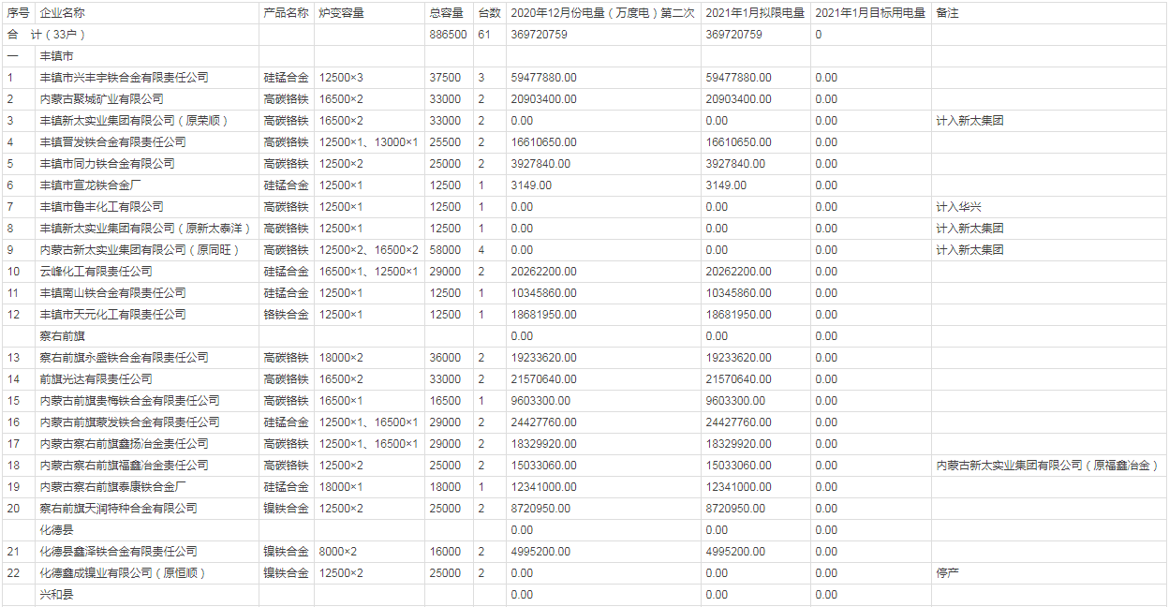The width and height of the screenshot is (1169, 607).
Task: Click company 内蒙古察右前旗泰康铁合金厂
Action: click(x=112, y=487)
